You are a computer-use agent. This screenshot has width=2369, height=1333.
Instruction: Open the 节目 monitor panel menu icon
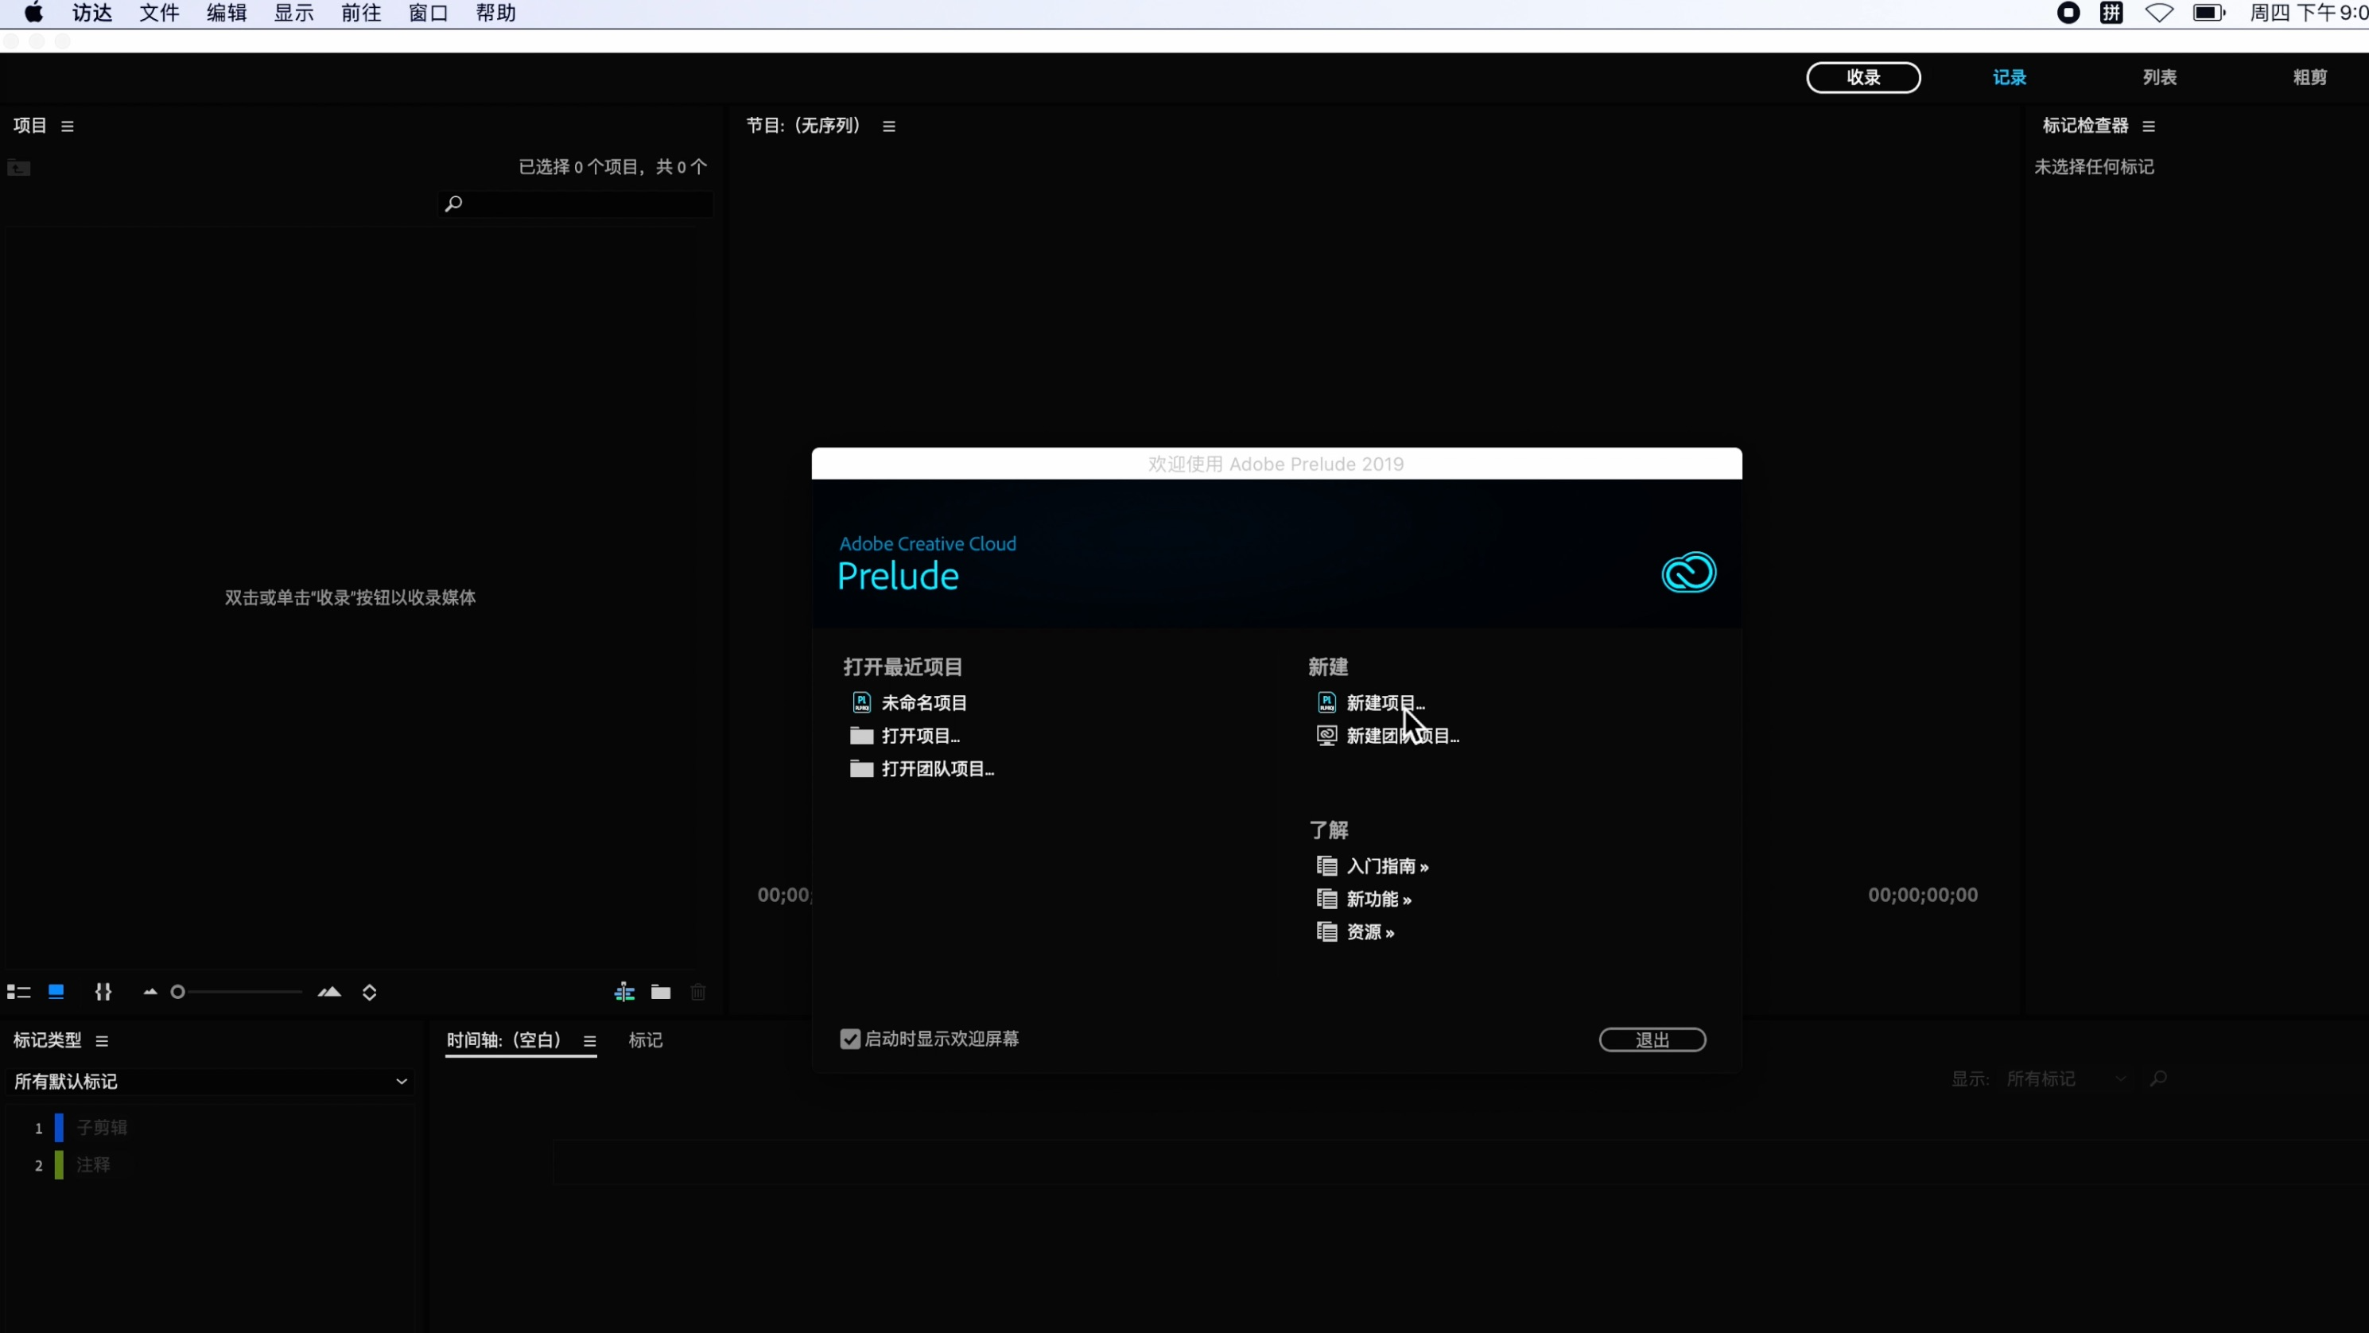[888, 126]
